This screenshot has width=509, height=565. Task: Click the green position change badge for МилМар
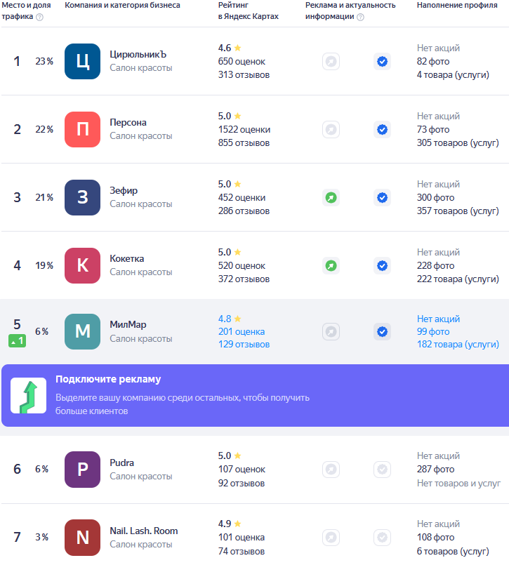pos(18,341)
